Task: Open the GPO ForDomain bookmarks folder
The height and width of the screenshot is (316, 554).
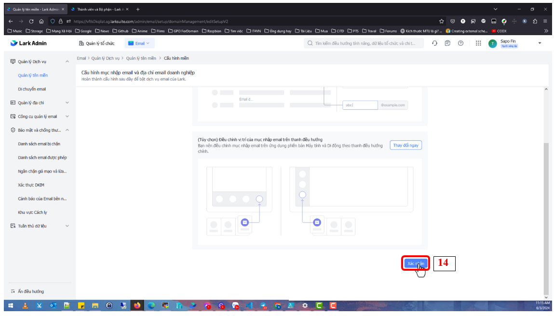Action: pyautogui.click(x=183, y=31)
